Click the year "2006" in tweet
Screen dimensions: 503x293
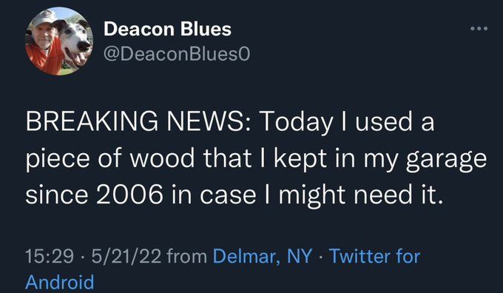pyautogui.click(x=129, y=195)
